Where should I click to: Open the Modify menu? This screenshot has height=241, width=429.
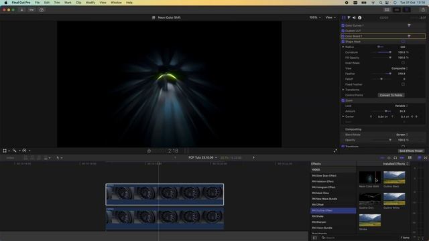90,3
